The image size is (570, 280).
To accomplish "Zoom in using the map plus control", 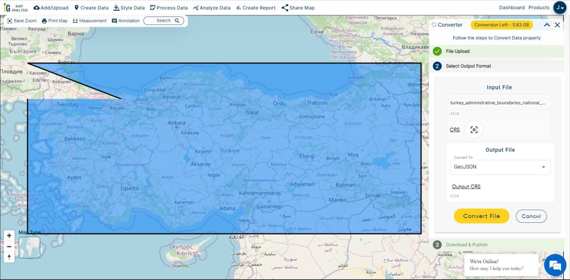I will click(9, 235).
